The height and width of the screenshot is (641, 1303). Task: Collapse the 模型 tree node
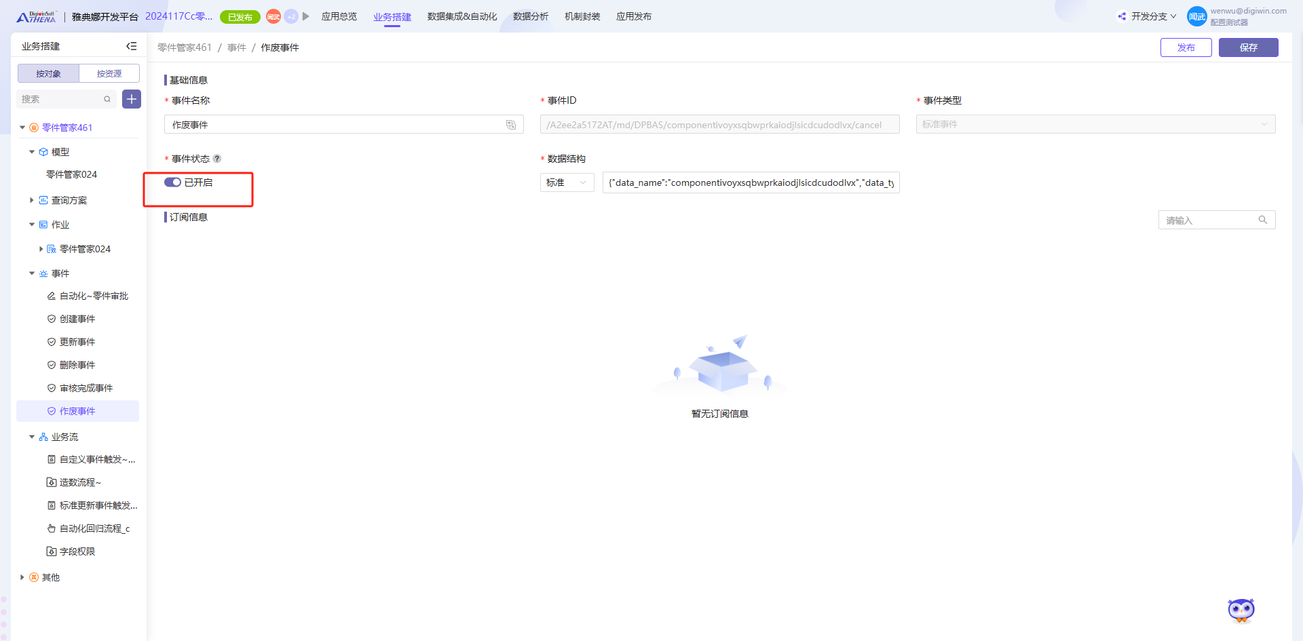32,152
